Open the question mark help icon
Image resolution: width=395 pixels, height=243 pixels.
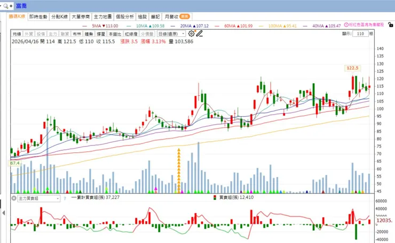point(65,198)
